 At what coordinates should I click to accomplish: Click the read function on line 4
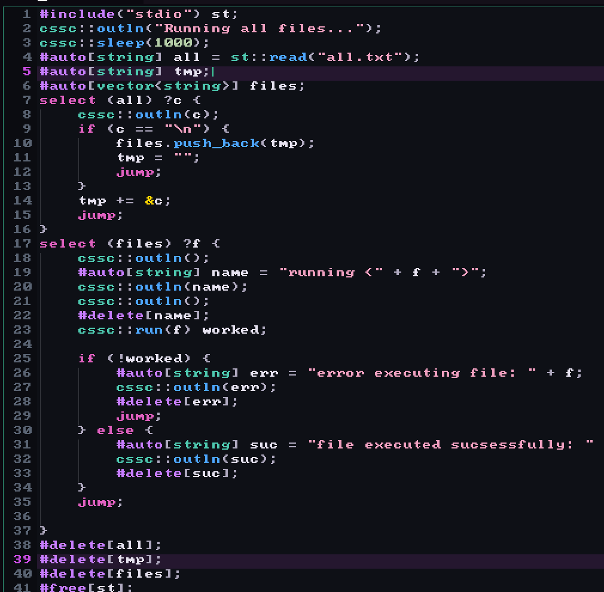point(288,57)
